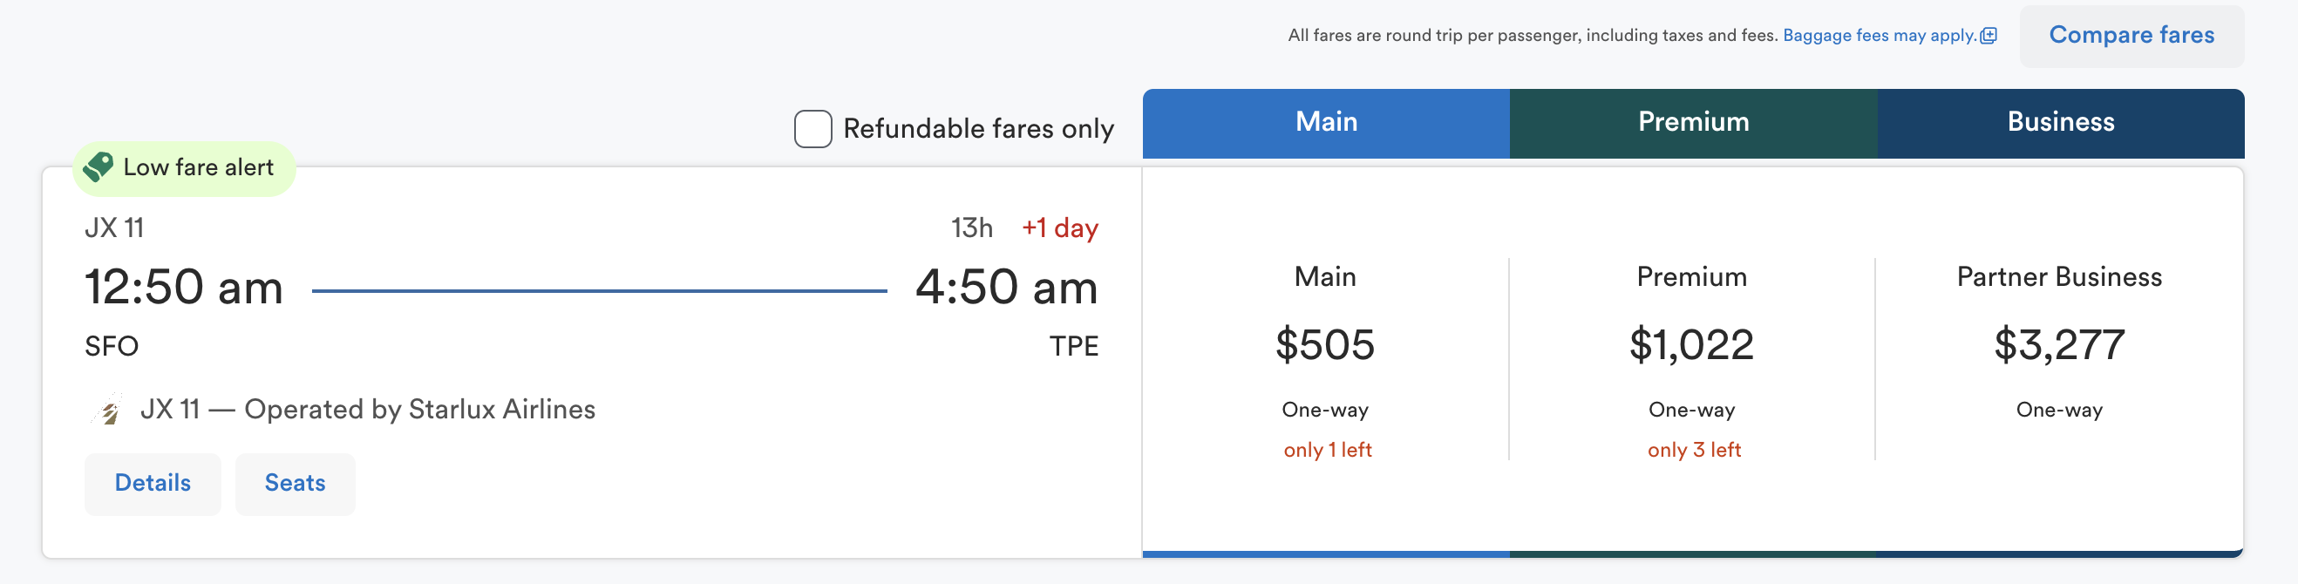Click the only 1 left notice
Viewport: 2298px width, 584px height.
tap(1328, 451)
